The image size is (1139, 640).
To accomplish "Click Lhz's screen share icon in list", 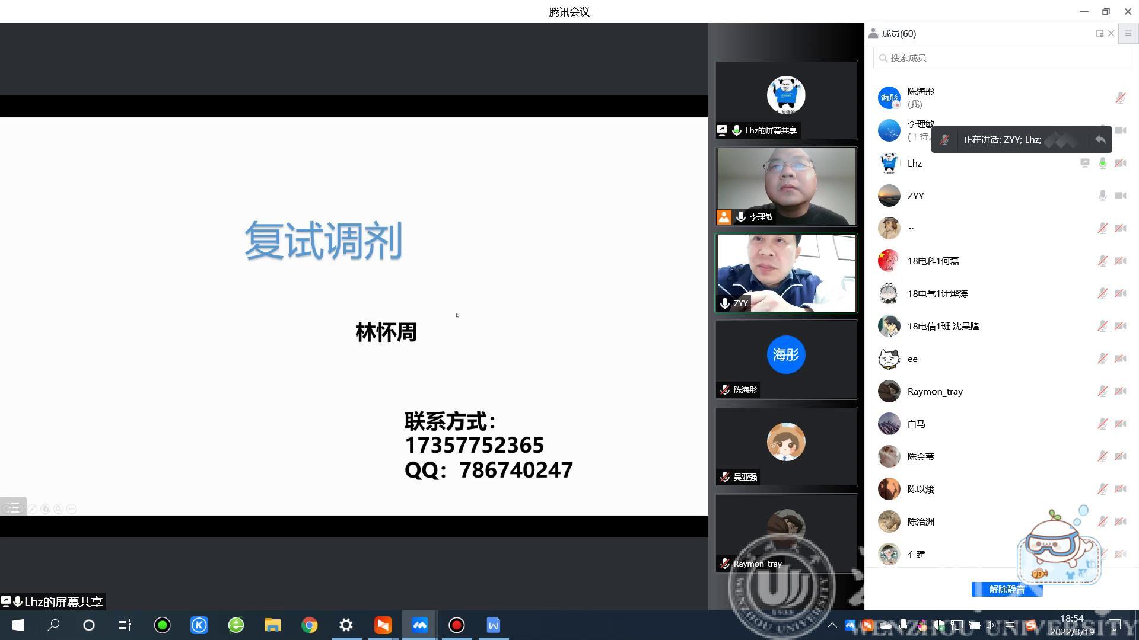I will 1084,163.
